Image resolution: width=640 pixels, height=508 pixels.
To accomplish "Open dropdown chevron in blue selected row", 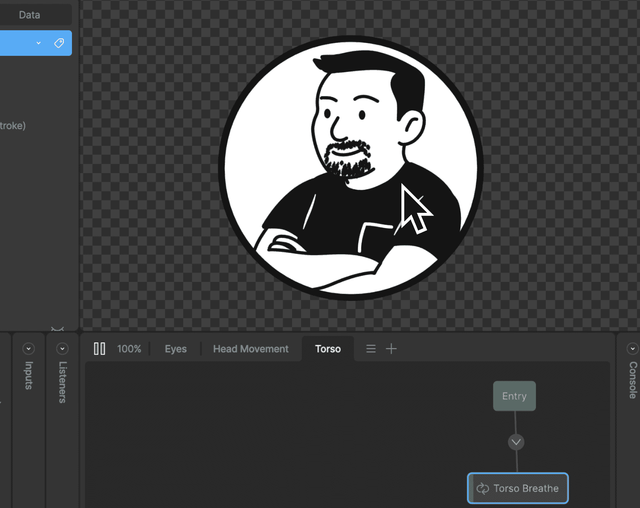I will [x=39, y=43].
